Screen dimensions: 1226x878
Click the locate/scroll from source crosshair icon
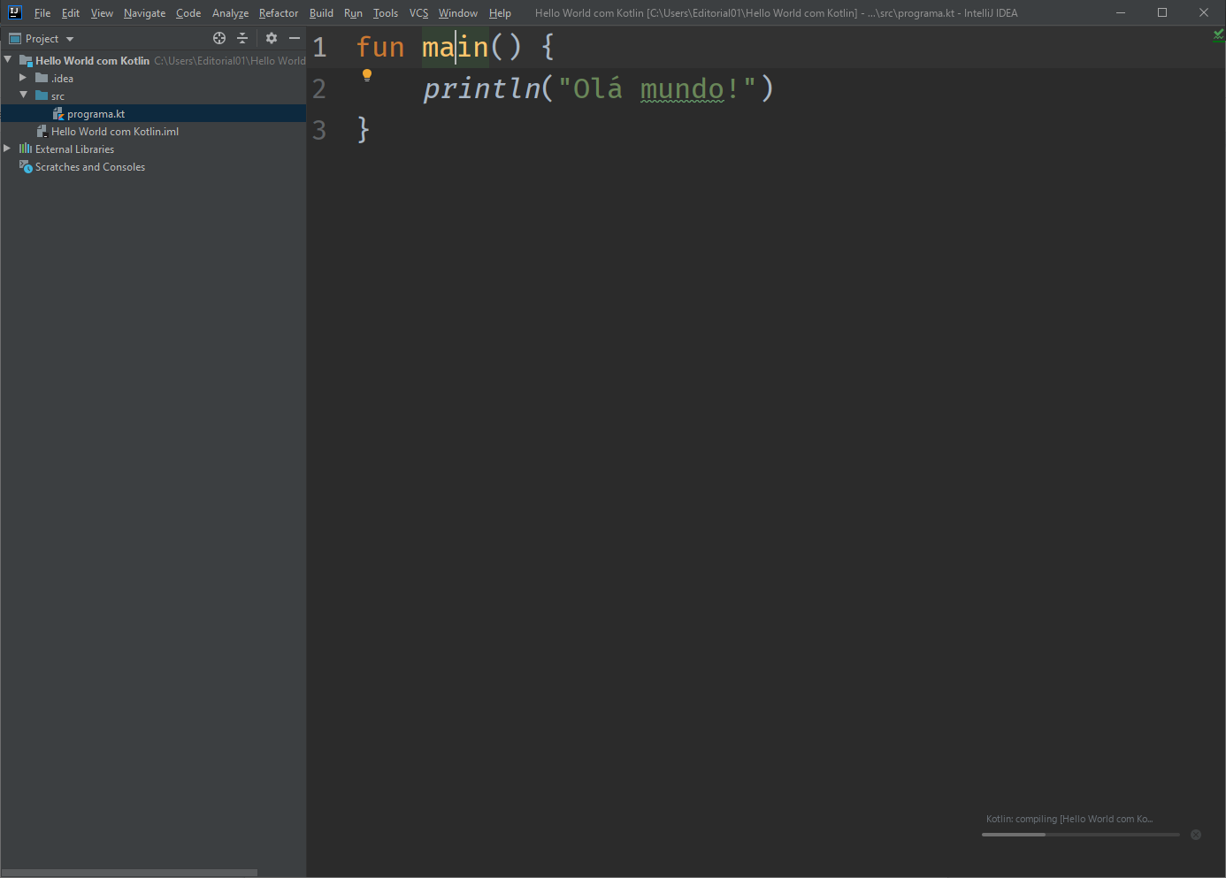coord(219,38)
